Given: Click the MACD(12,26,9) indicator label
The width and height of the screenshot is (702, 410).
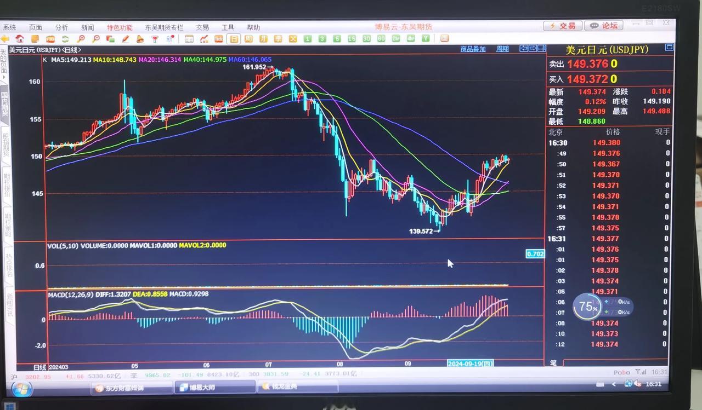Looking at the screenshot, I should [72, 295].
